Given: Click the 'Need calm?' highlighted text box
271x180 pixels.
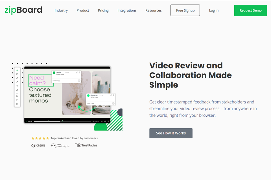Looking at the screenshot, I should (41, 80).
